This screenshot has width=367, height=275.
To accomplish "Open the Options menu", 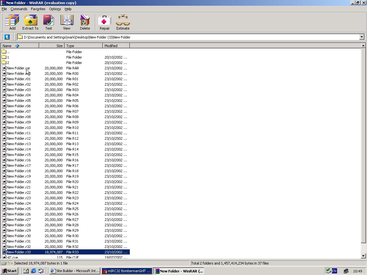I will coord(55,9).
